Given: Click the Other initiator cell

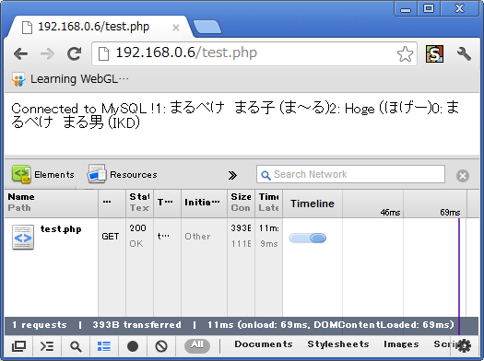Looking at the screenshot, I should click(x=204, y=237).
